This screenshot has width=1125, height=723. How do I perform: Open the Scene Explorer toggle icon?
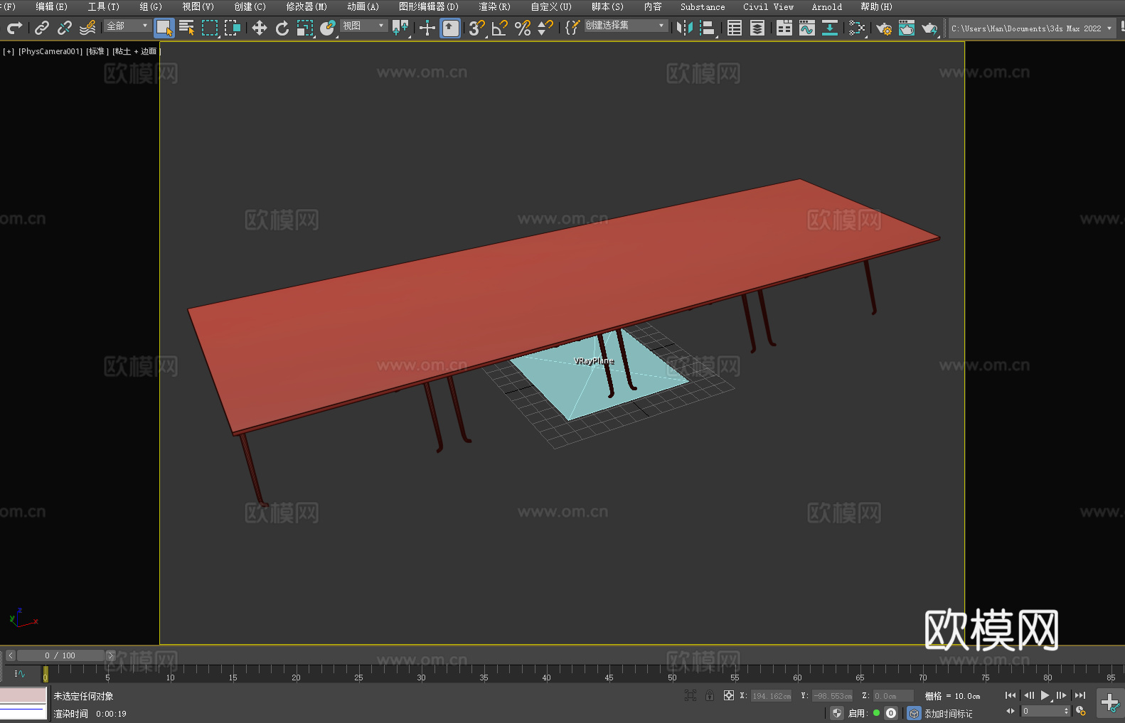(x=735, y=28)
